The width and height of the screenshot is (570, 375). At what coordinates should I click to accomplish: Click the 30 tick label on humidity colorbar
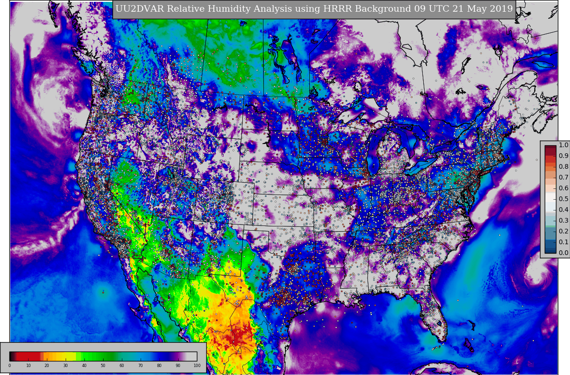point(66,366)
